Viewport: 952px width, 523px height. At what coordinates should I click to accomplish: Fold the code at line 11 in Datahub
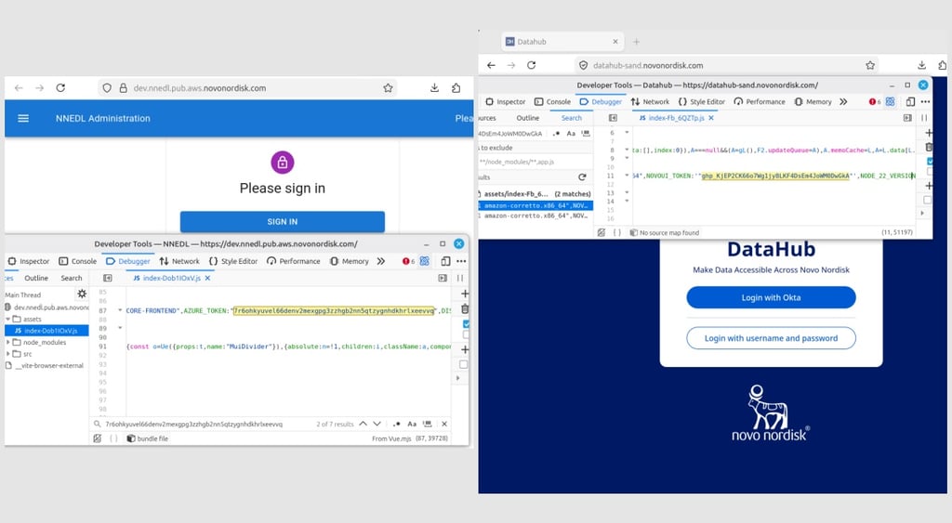tap(627, 176)
